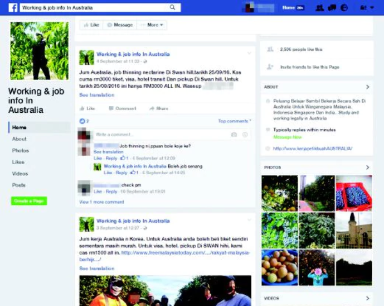384x306 pixels.
Task: Send a Message to the page
Action: click(120, 25)
